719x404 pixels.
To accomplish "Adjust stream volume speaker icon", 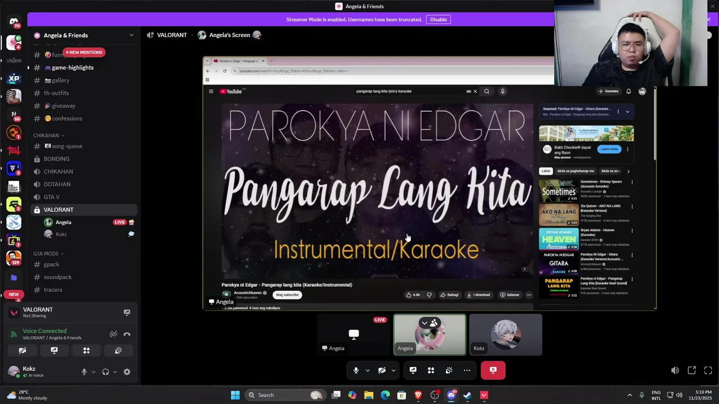I will pyautogui.click(x=675, y=370).
